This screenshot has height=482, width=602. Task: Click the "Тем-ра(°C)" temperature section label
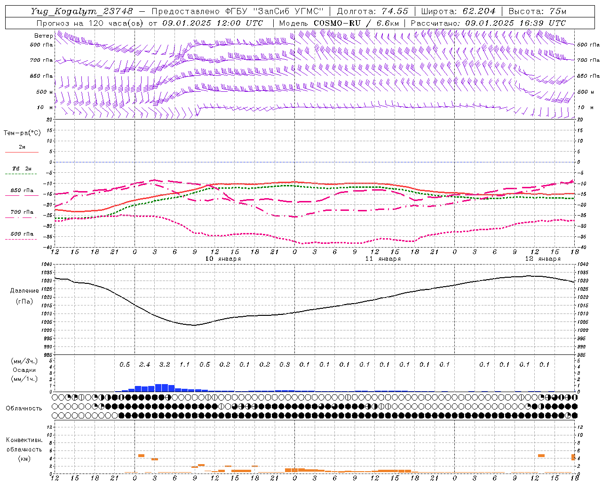(x=22, y=133)
